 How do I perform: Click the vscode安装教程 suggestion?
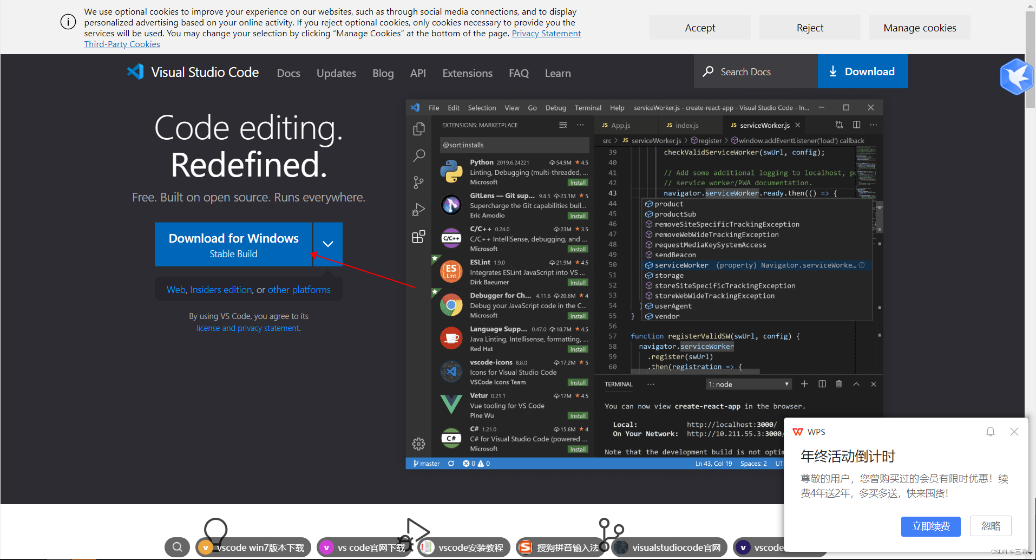pyautogui.click(x=464, y=548)
